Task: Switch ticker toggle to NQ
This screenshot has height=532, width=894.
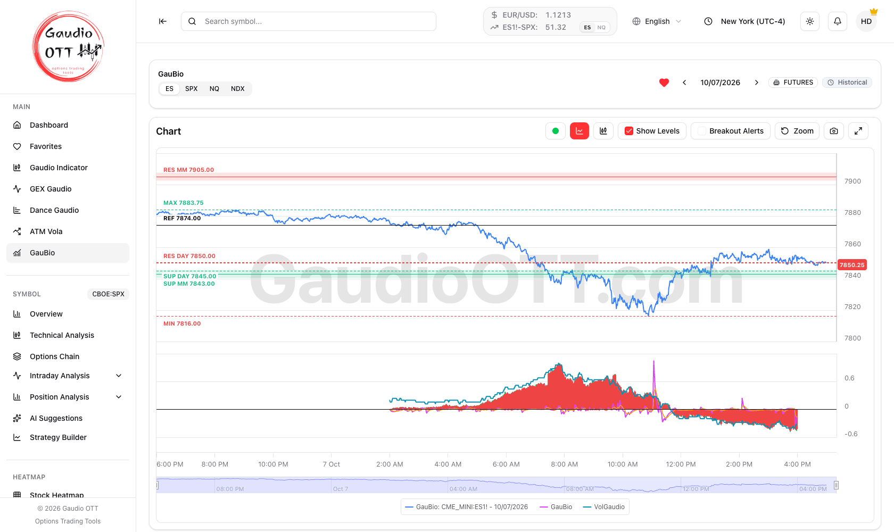Action: [601, 28]
